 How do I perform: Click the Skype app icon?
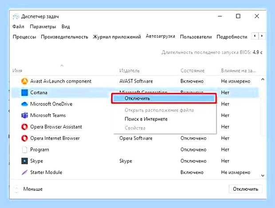point(24,161)
